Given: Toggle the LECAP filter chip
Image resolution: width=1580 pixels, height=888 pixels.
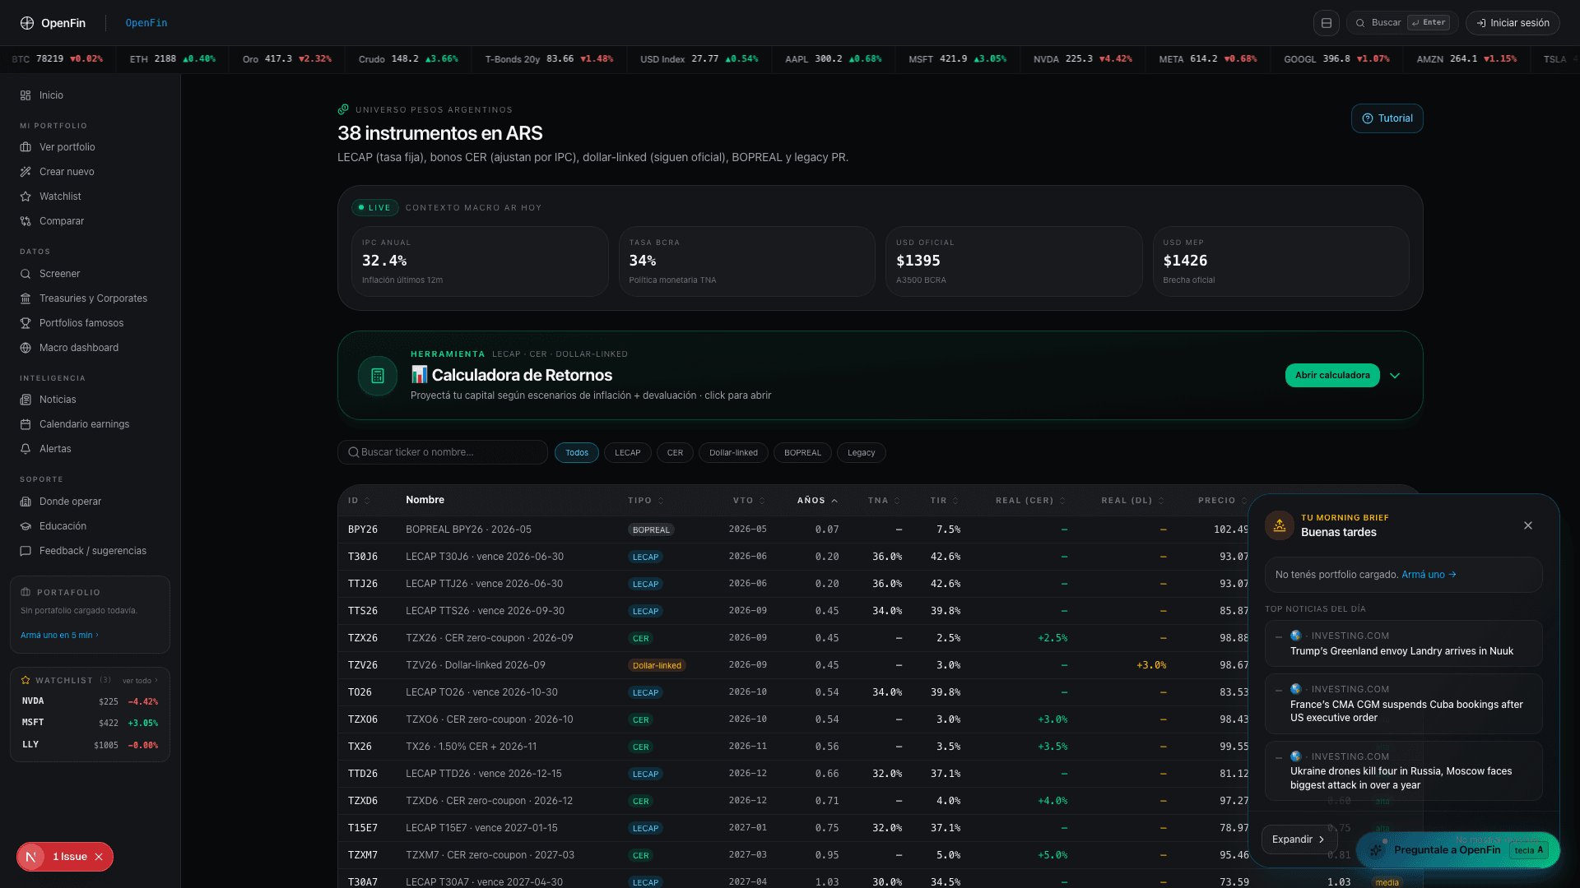Looking at the screenshot, I should pyautogui.click(x=628, y=453).
